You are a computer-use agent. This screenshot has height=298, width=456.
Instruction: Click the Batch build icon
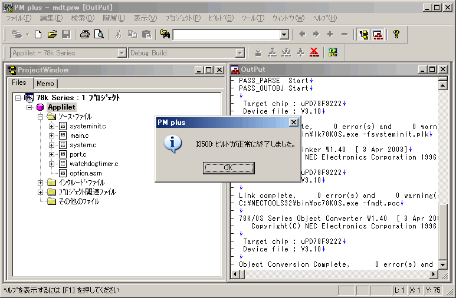click(x=300, y=52)
